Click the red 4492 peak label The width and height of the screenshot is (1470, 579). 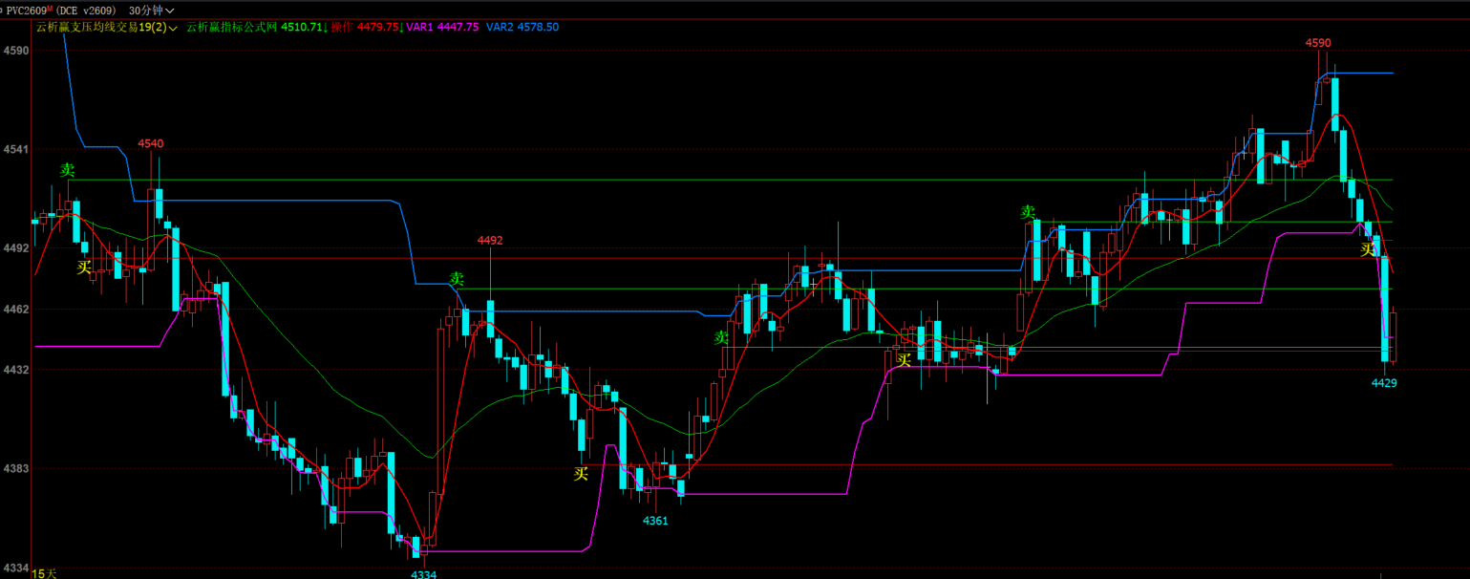[489, 241]
